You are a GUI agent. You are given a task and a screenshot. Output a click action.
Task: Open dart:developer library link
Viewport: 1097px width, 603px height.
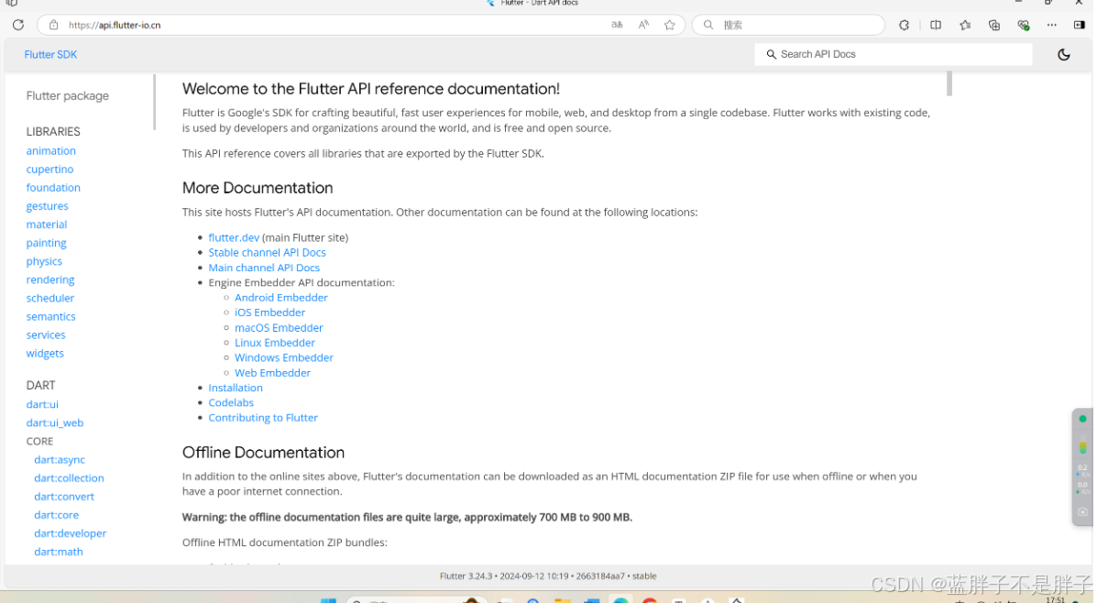(x=70, y=533)
